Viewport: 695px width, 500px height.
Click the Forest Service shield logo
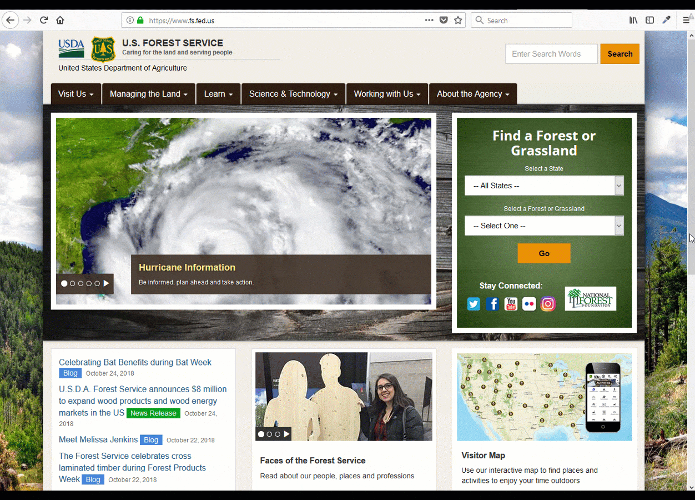[x=103, y=49]
